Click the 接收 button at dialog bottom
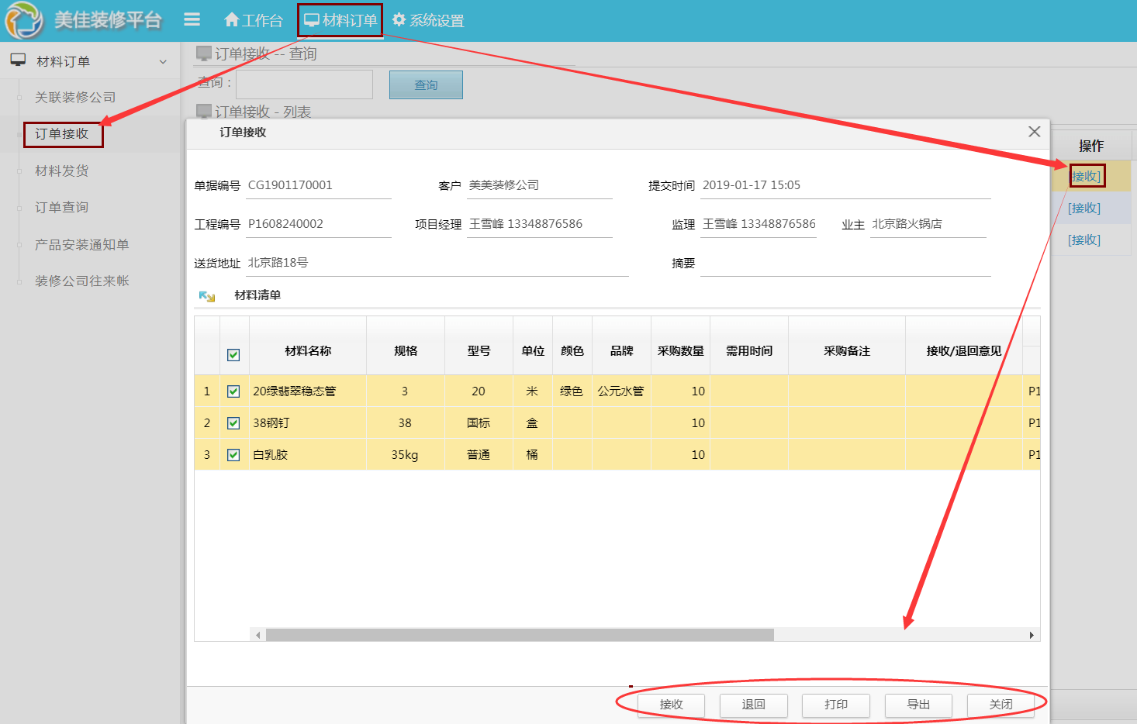Screen dimensions: 1137x724 coord(671,705)
